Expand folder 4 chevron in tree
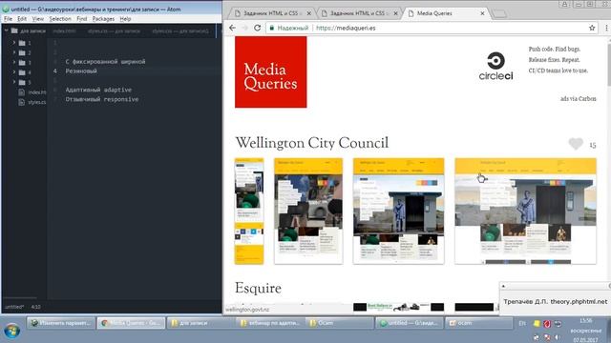The height and width of the screenshot is (343, 611). (14, 72)
